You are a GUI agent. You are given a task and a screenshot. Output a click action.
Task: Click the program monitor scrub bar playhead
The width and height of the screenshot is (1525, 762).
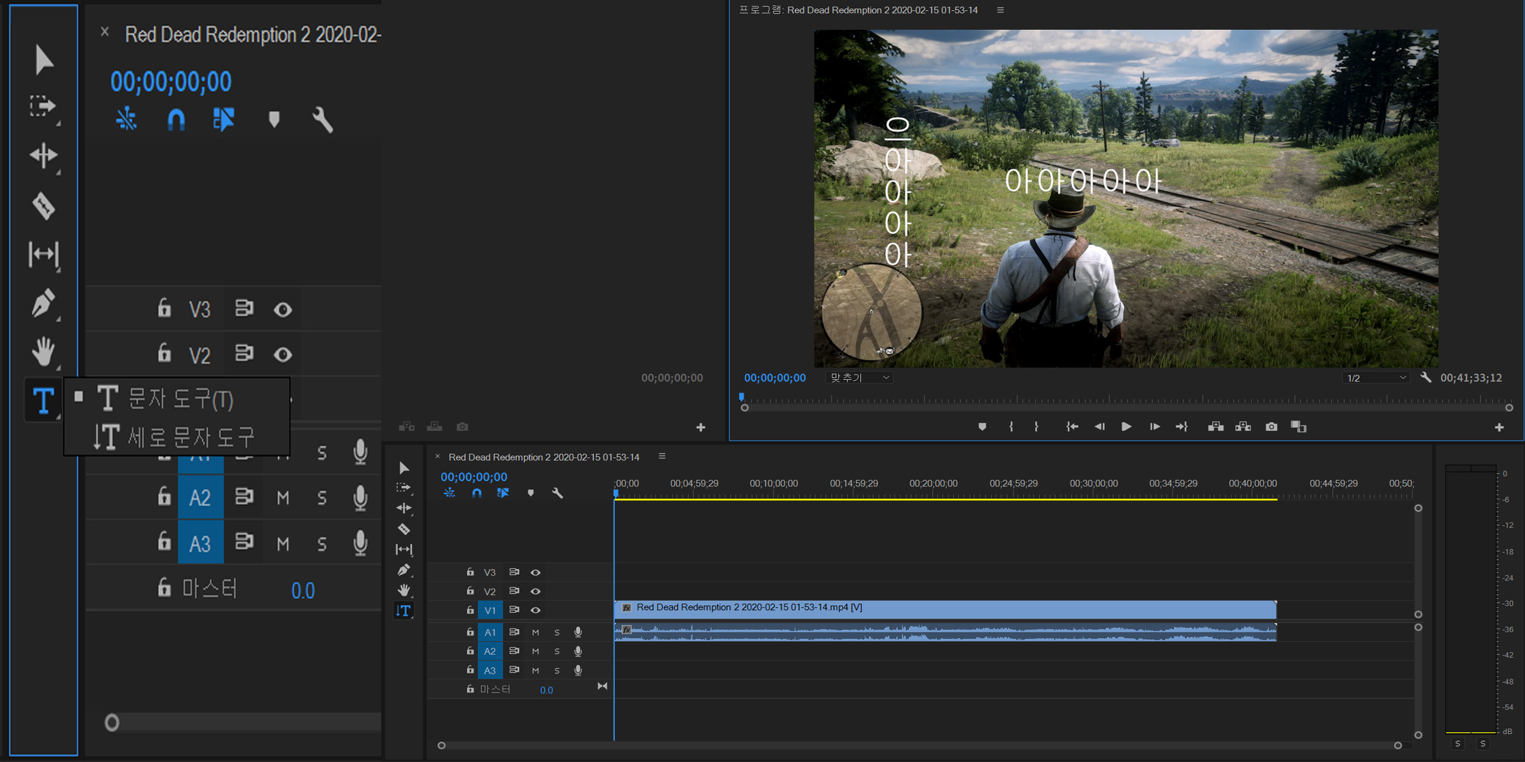click(742, 398)
